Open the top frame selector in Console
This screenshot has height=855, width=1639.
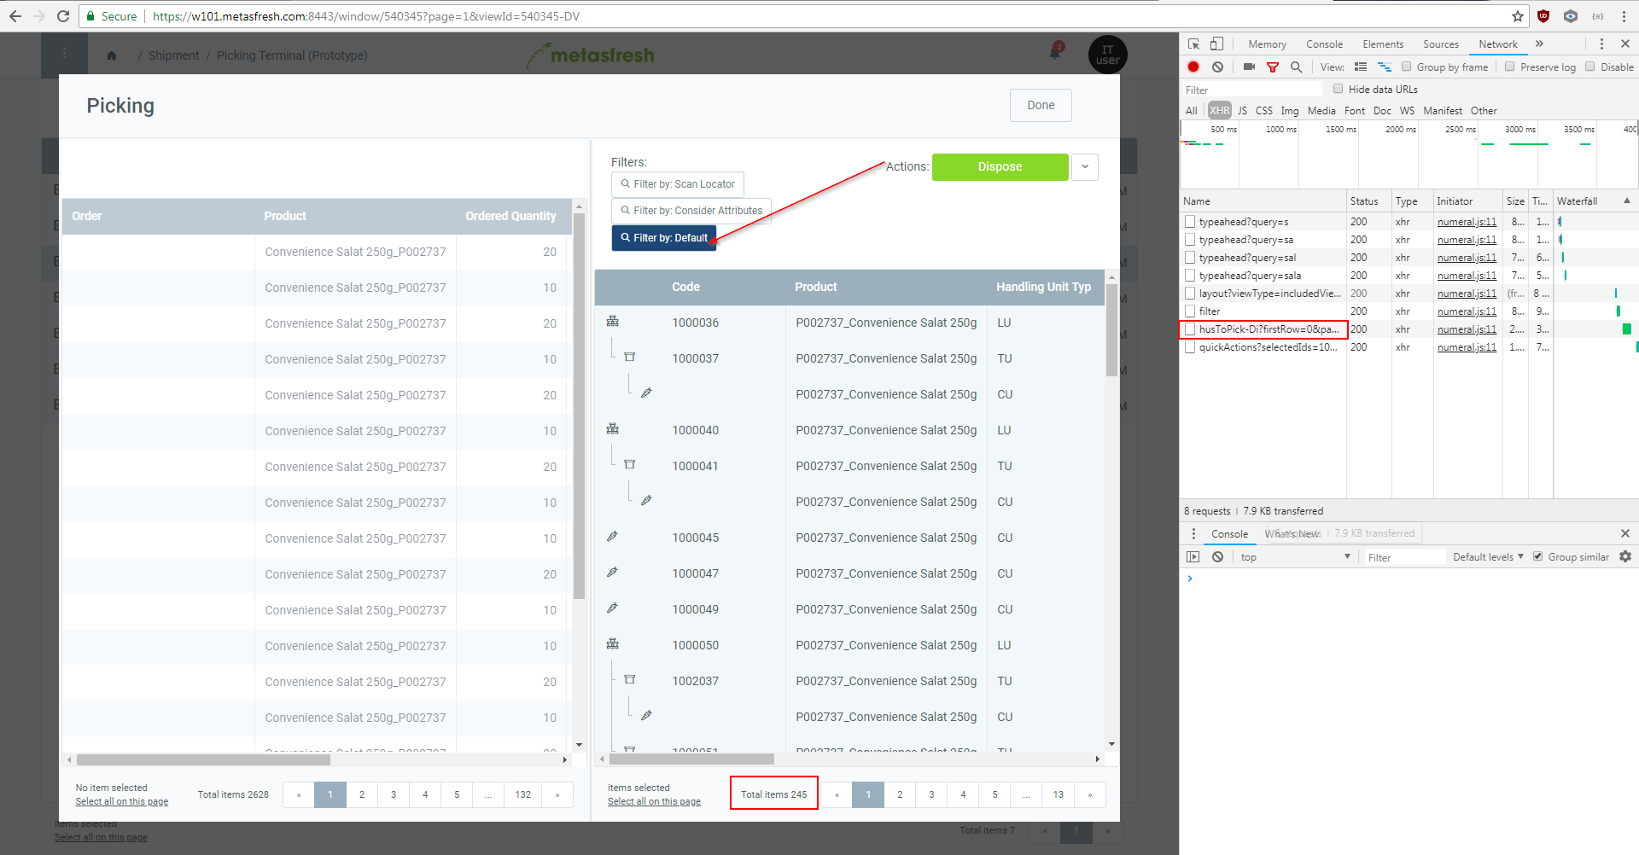pos(1294,556)
